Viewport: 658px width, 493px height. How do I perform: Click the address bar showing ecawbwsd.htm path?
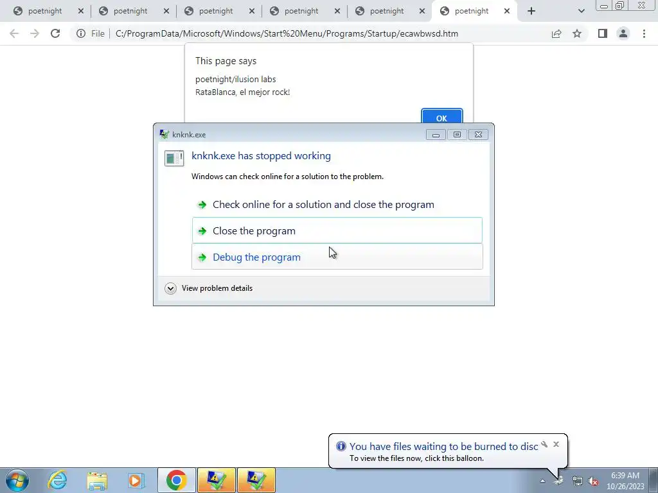tap(287, 33)
